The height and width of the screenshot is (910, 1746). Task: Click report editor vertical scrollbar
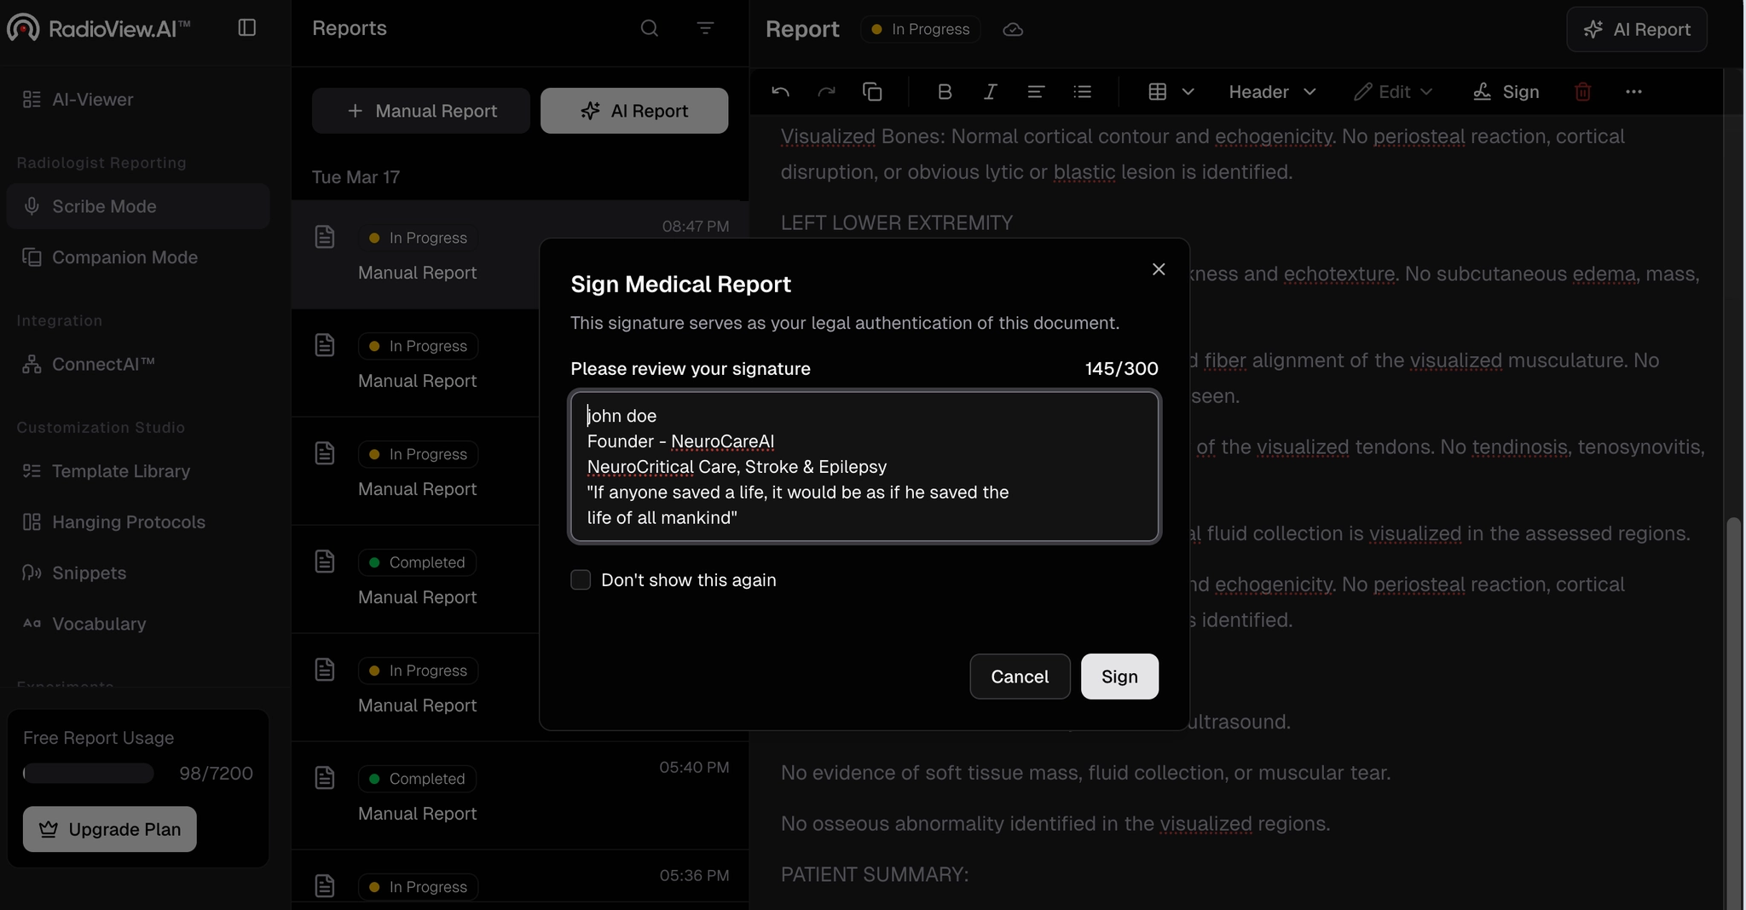click(x=1733, y=712)
